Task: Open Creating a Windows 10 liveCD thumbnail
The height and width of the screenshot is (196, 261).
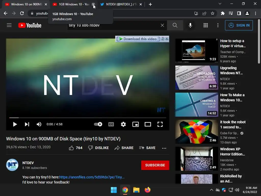Action: click(x=197, y=105)
